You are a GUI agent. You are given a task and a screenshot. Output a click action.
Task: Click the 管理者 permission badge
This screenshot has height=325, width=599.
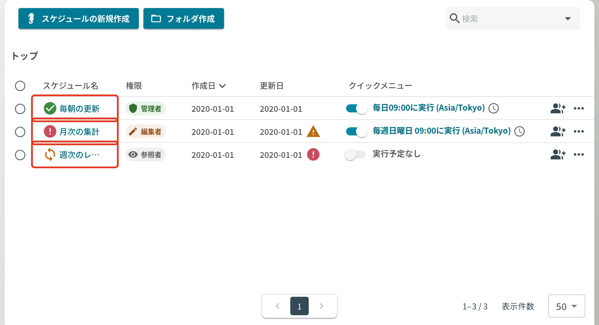tap(146, 108)
